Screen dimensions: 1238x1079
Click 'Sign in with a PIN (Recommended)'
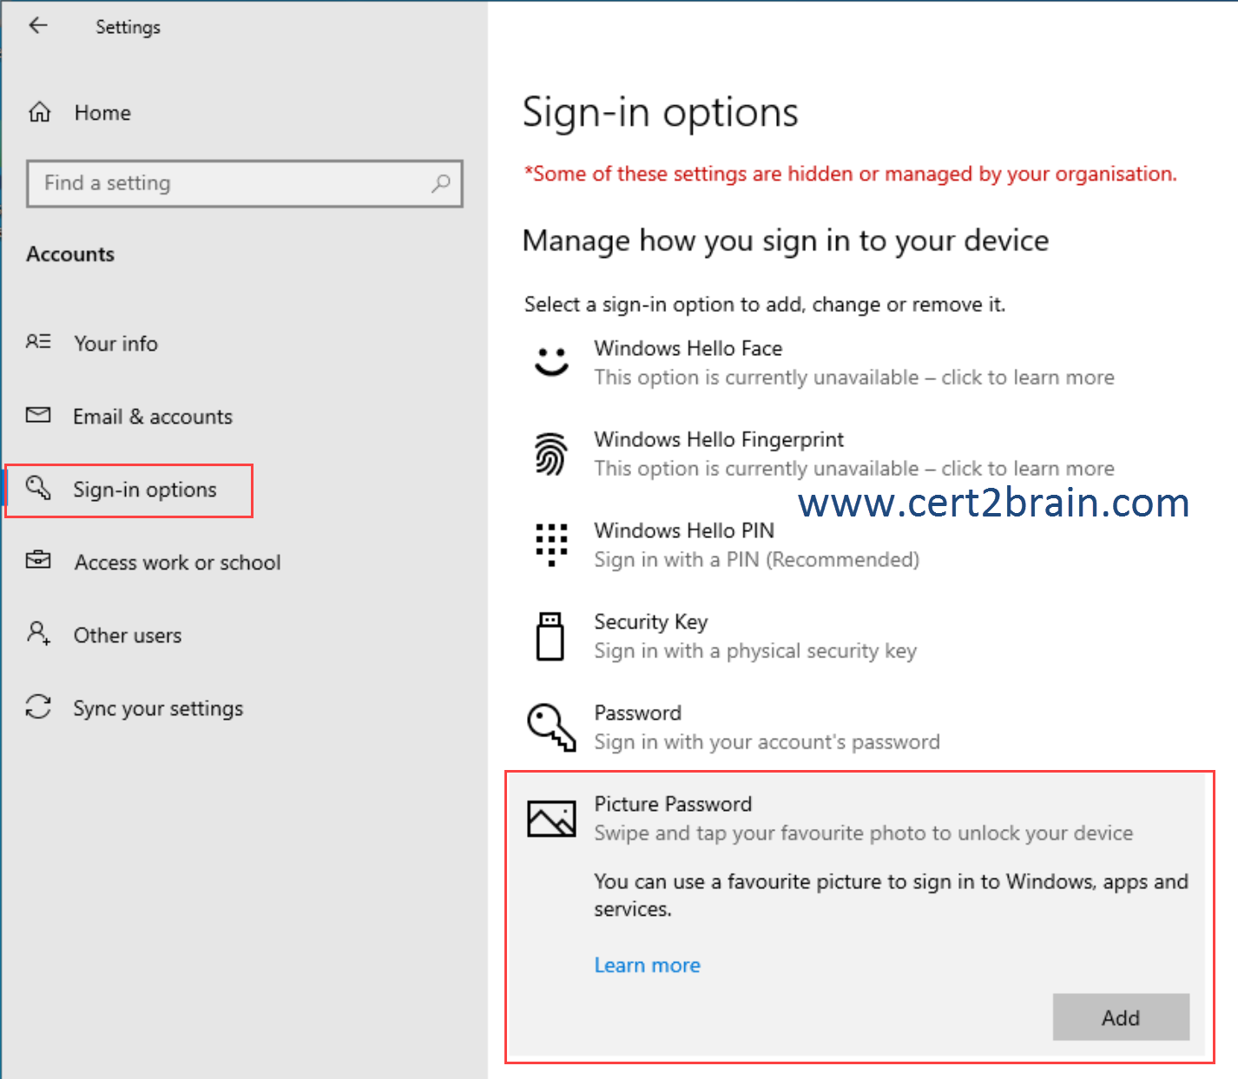pyautogui.click(x=757, y=560)
